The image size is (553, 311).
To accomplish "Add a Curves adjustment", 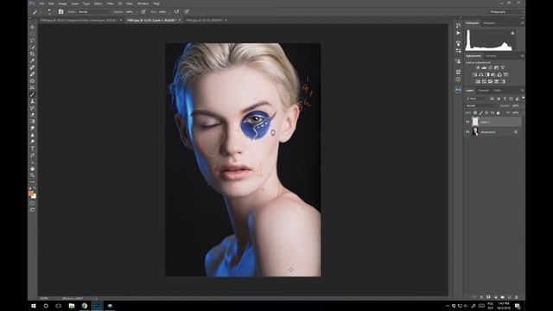I will point(491,67).
